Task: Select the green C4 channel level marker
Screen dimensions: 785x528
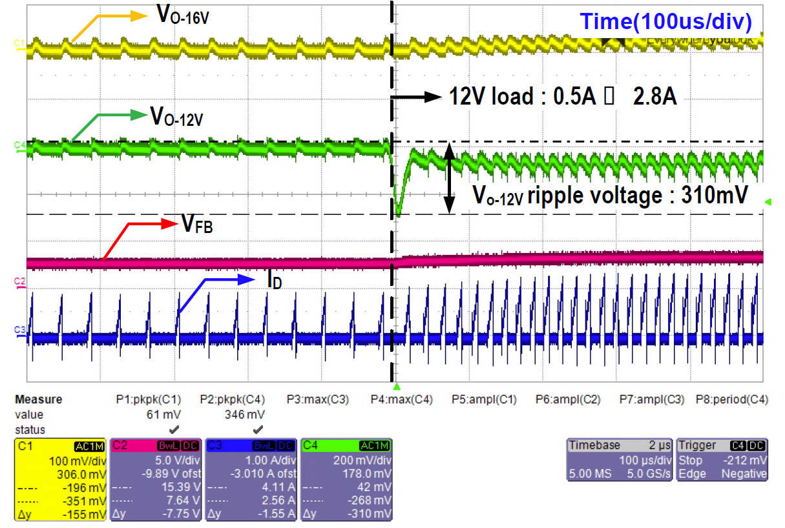Action: pyautogui.click(x=19, y=145)
